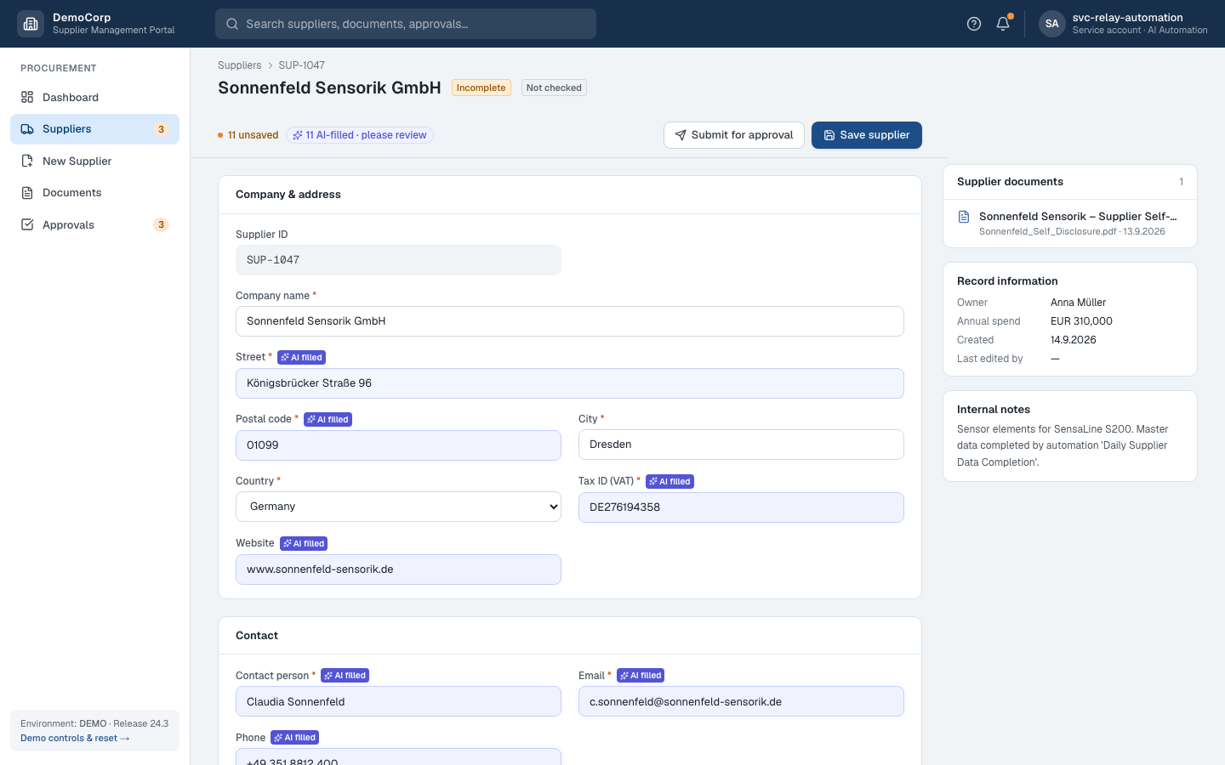Click the 11 AI-filled please review badge

[x=360, y=135]
